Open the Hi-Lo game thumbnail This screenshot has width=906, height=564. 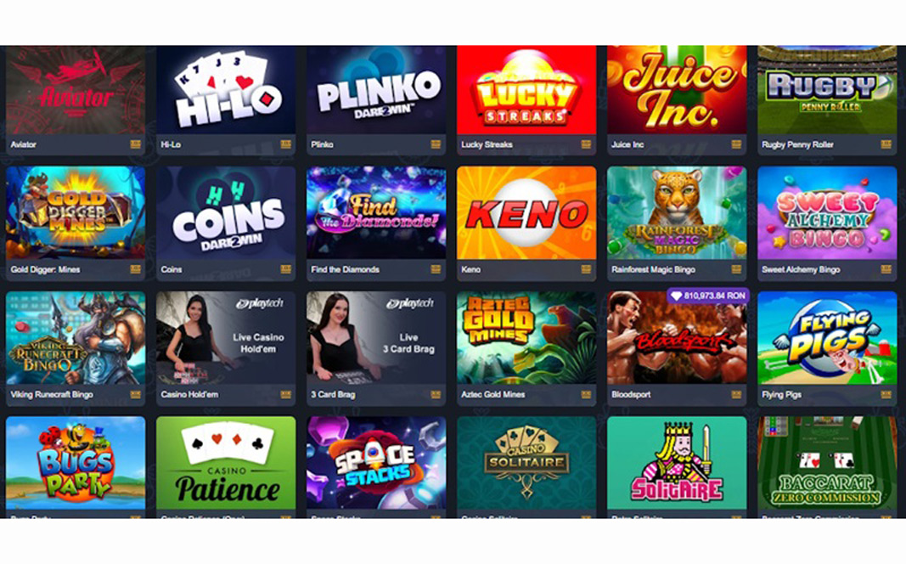coord(226,90)
